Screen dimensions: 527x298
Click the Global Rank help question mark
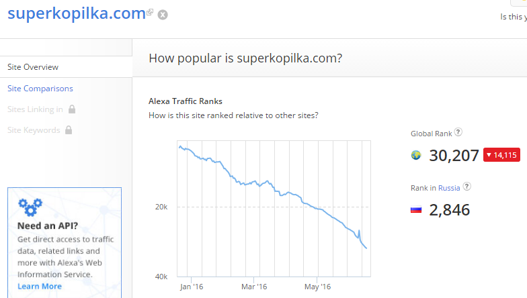click(458, 132)
